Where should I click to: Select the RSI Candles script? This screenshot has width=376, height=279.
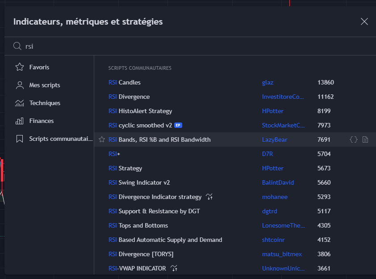coord(124,82)
